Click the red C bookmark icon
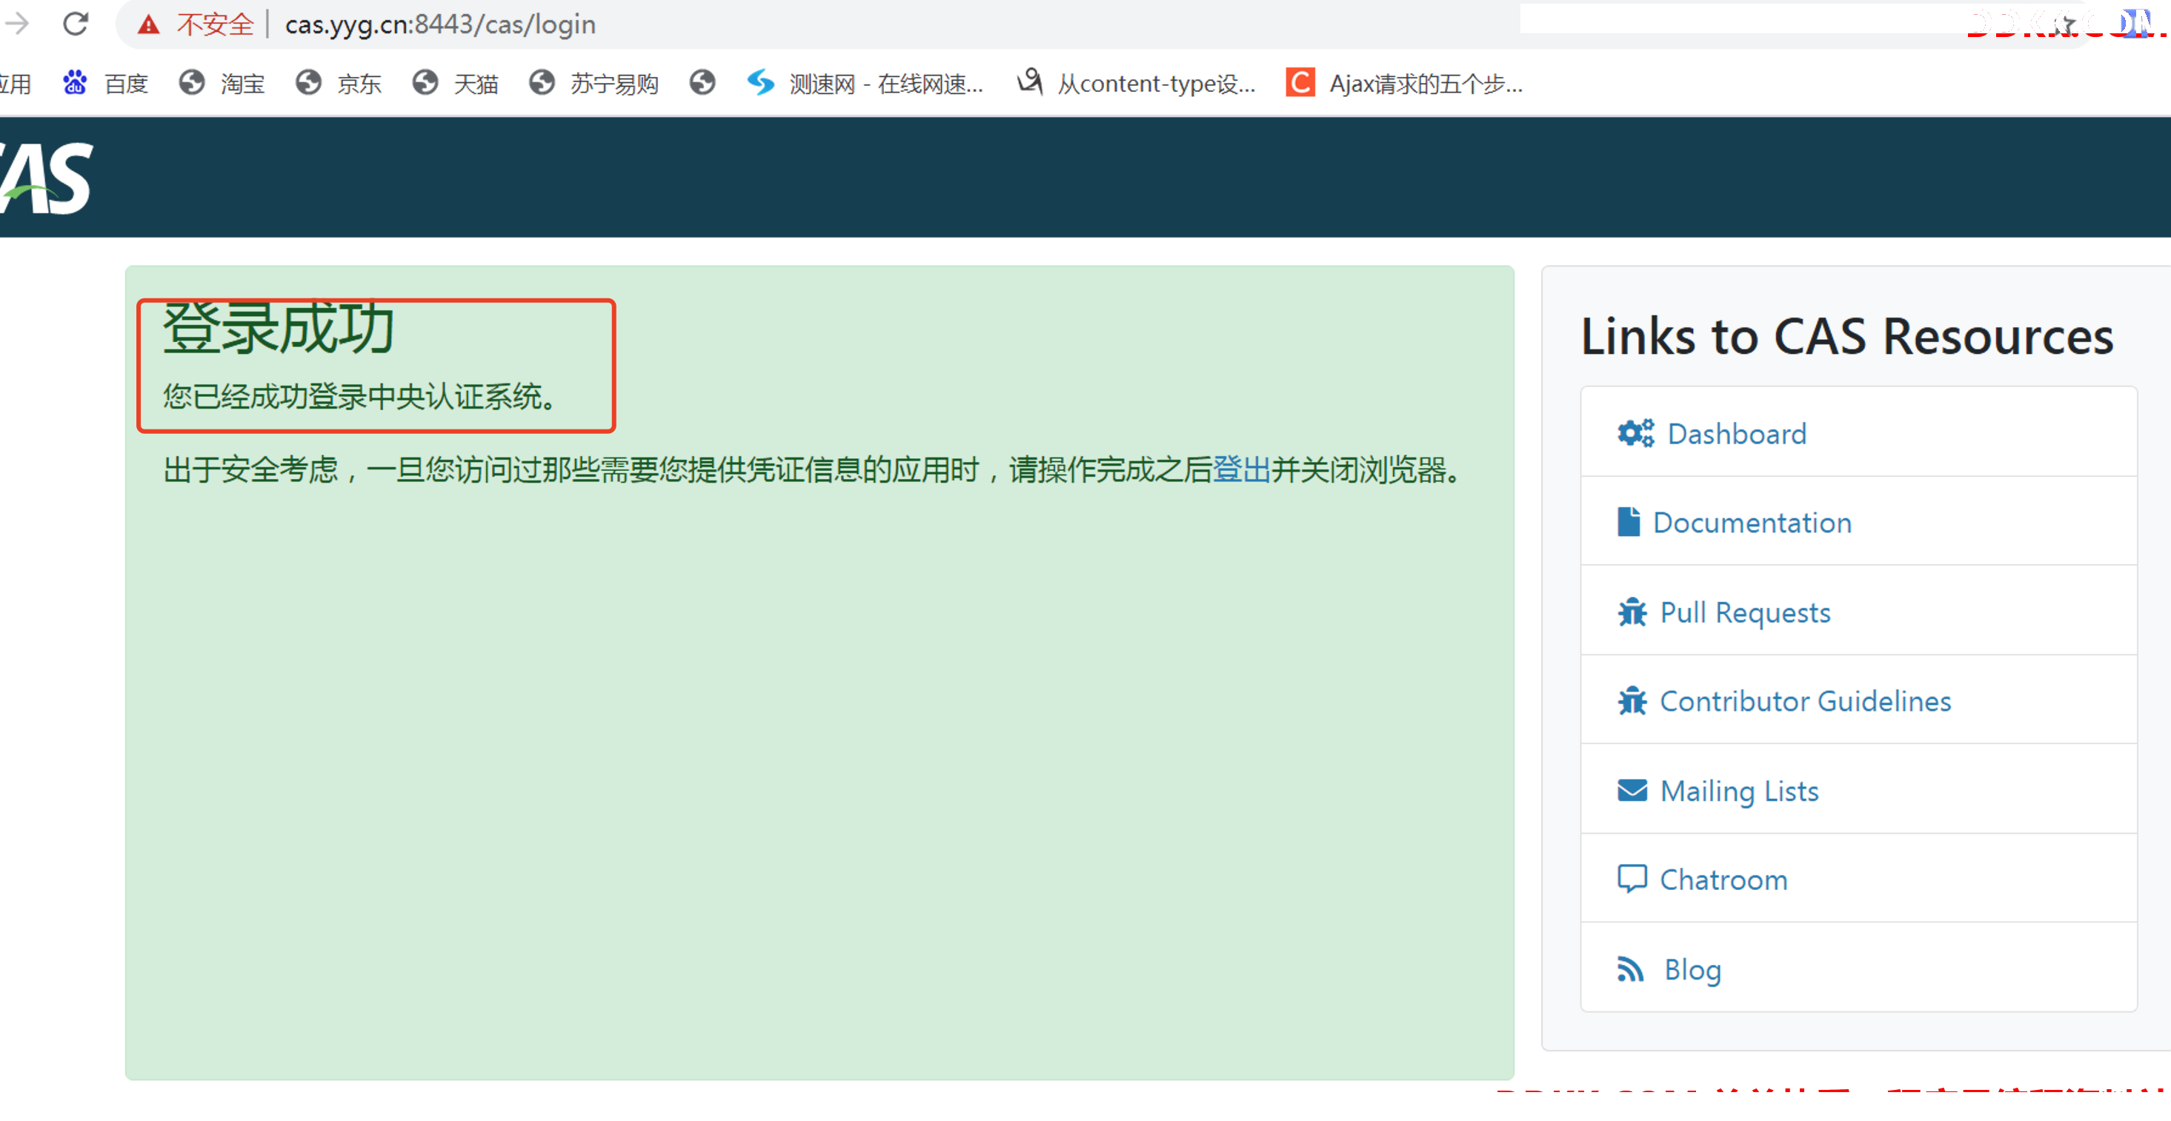This screenshot has width=2171, height=1121. coord(1300,82)
